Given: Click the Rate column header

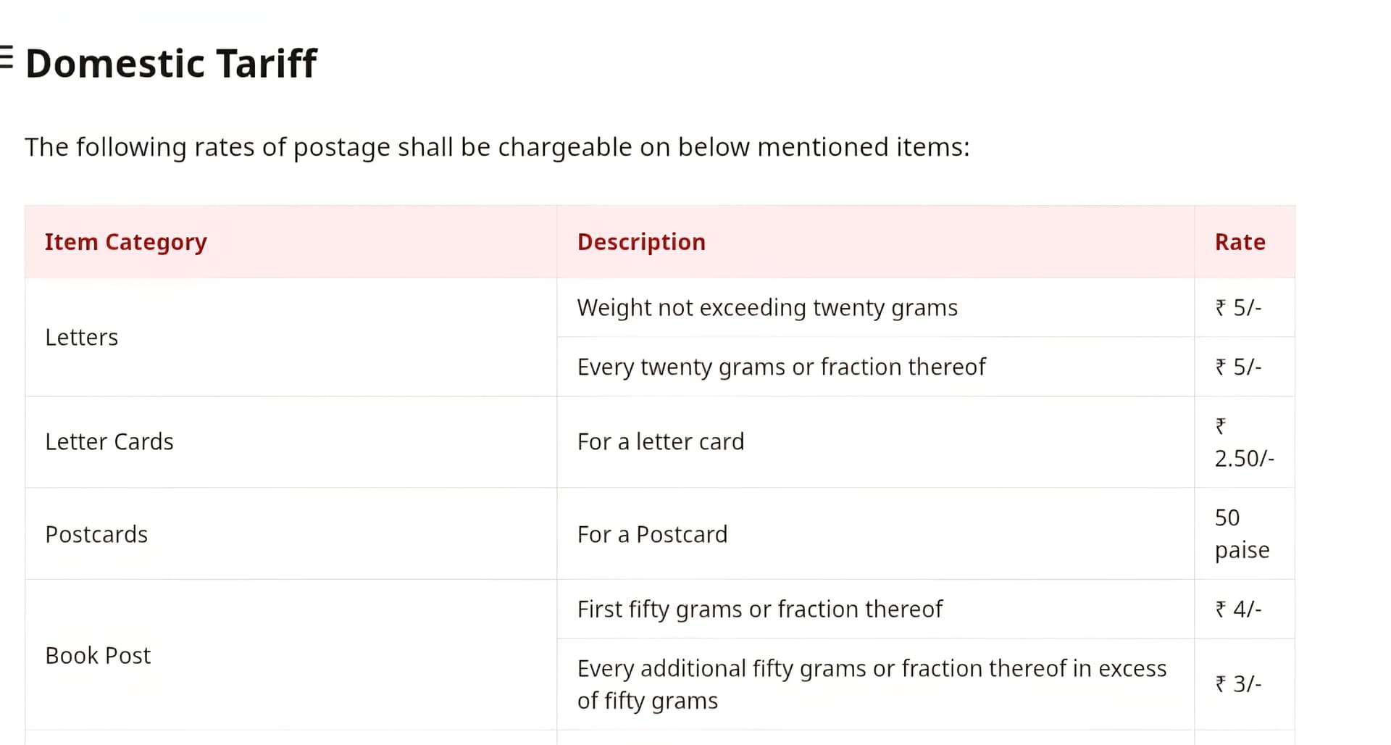Looking at the screenshot, I should point(1240,242).
